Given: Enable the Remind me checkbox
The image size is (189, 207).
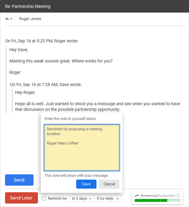Looking at the screenshot, I should point(44,199).
